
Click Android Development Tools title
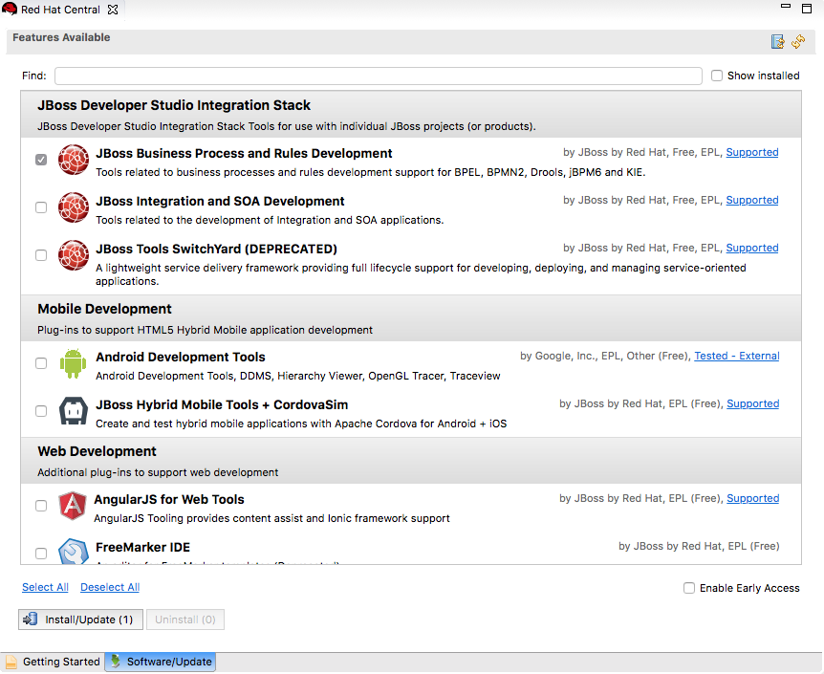181,358
